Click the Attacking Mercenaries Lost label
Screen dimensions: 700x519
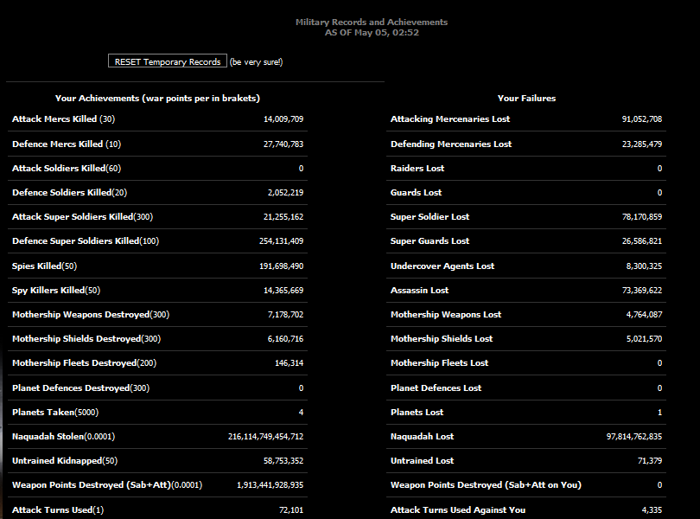tap(449, 119)
